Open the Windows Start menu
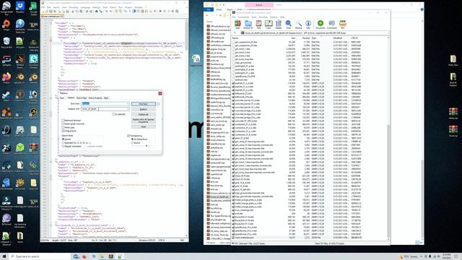462x260 pixels. pos(4,256)
